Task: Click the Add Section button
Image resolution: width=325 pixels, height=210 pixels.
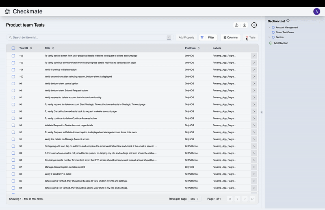Action: [279, 43]
